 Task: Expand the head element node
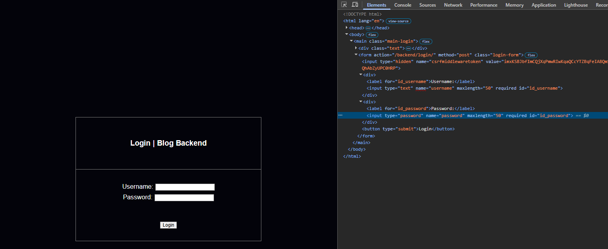(347, 28)
